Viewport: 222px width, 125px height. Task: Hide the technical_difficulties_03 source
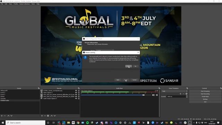click(76, 97)
